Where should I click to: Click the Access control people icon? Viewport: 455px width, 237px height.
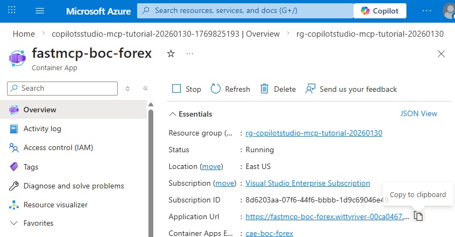pyautogui.click(x=13, y=148)
